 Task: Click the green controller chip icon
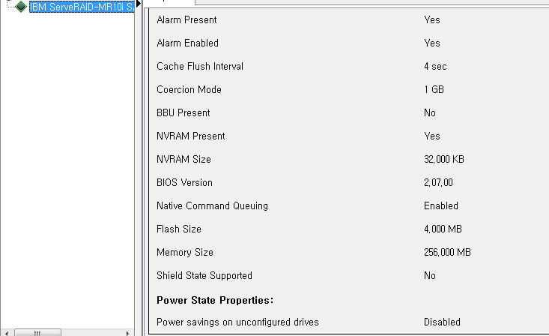tap(21, 6)
